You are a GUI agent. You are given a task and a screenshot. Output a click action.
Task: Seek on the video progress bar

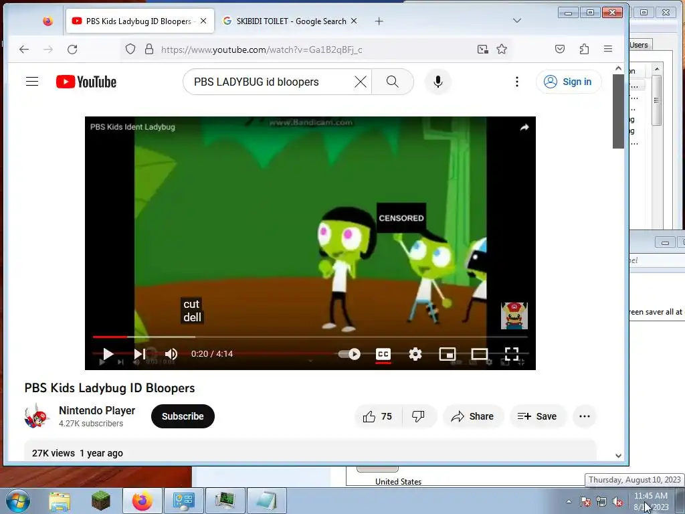click(x=310, y=337)
